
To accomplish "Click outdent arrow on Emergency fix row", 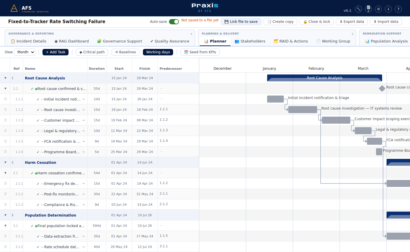I will point(84,183).
